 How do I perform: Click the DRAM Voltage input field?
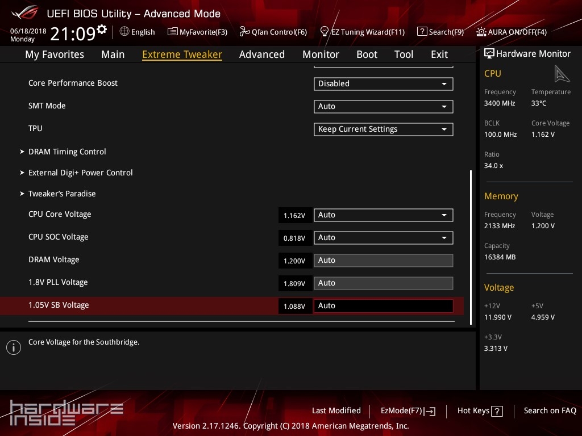pos(383,261)
